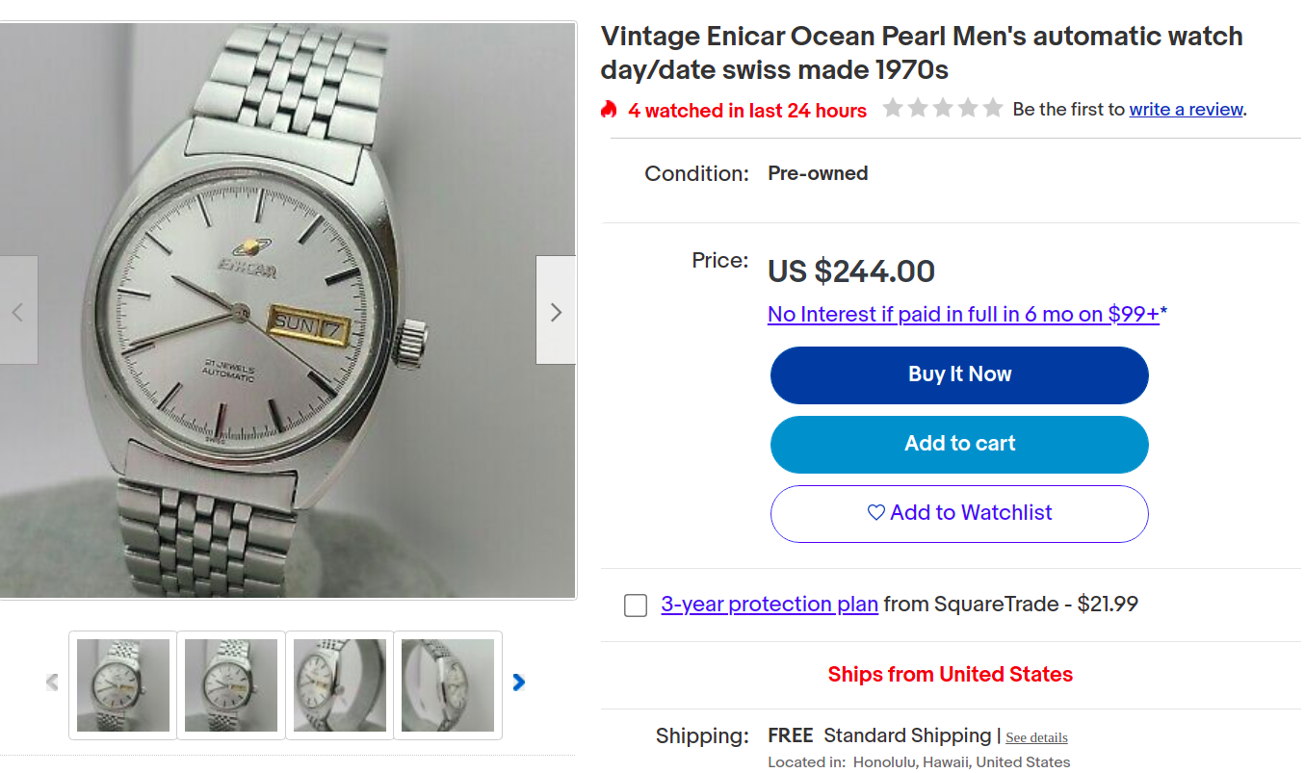The image size is (1305, 773).
Task: Click the grey star rating icons
Action: pos(942,109)
